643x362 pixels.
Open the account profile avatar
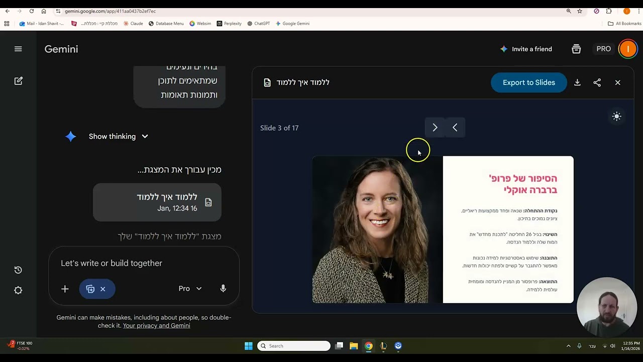pyautogui.click(x=627, y=49)
